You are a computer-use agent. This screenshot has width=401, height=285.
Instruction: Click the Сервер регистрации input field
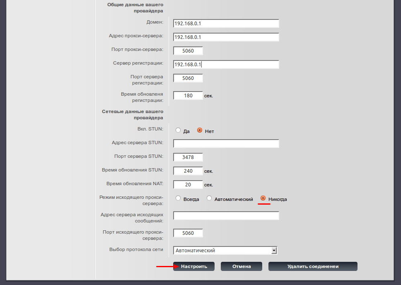(x=226, y=65)
